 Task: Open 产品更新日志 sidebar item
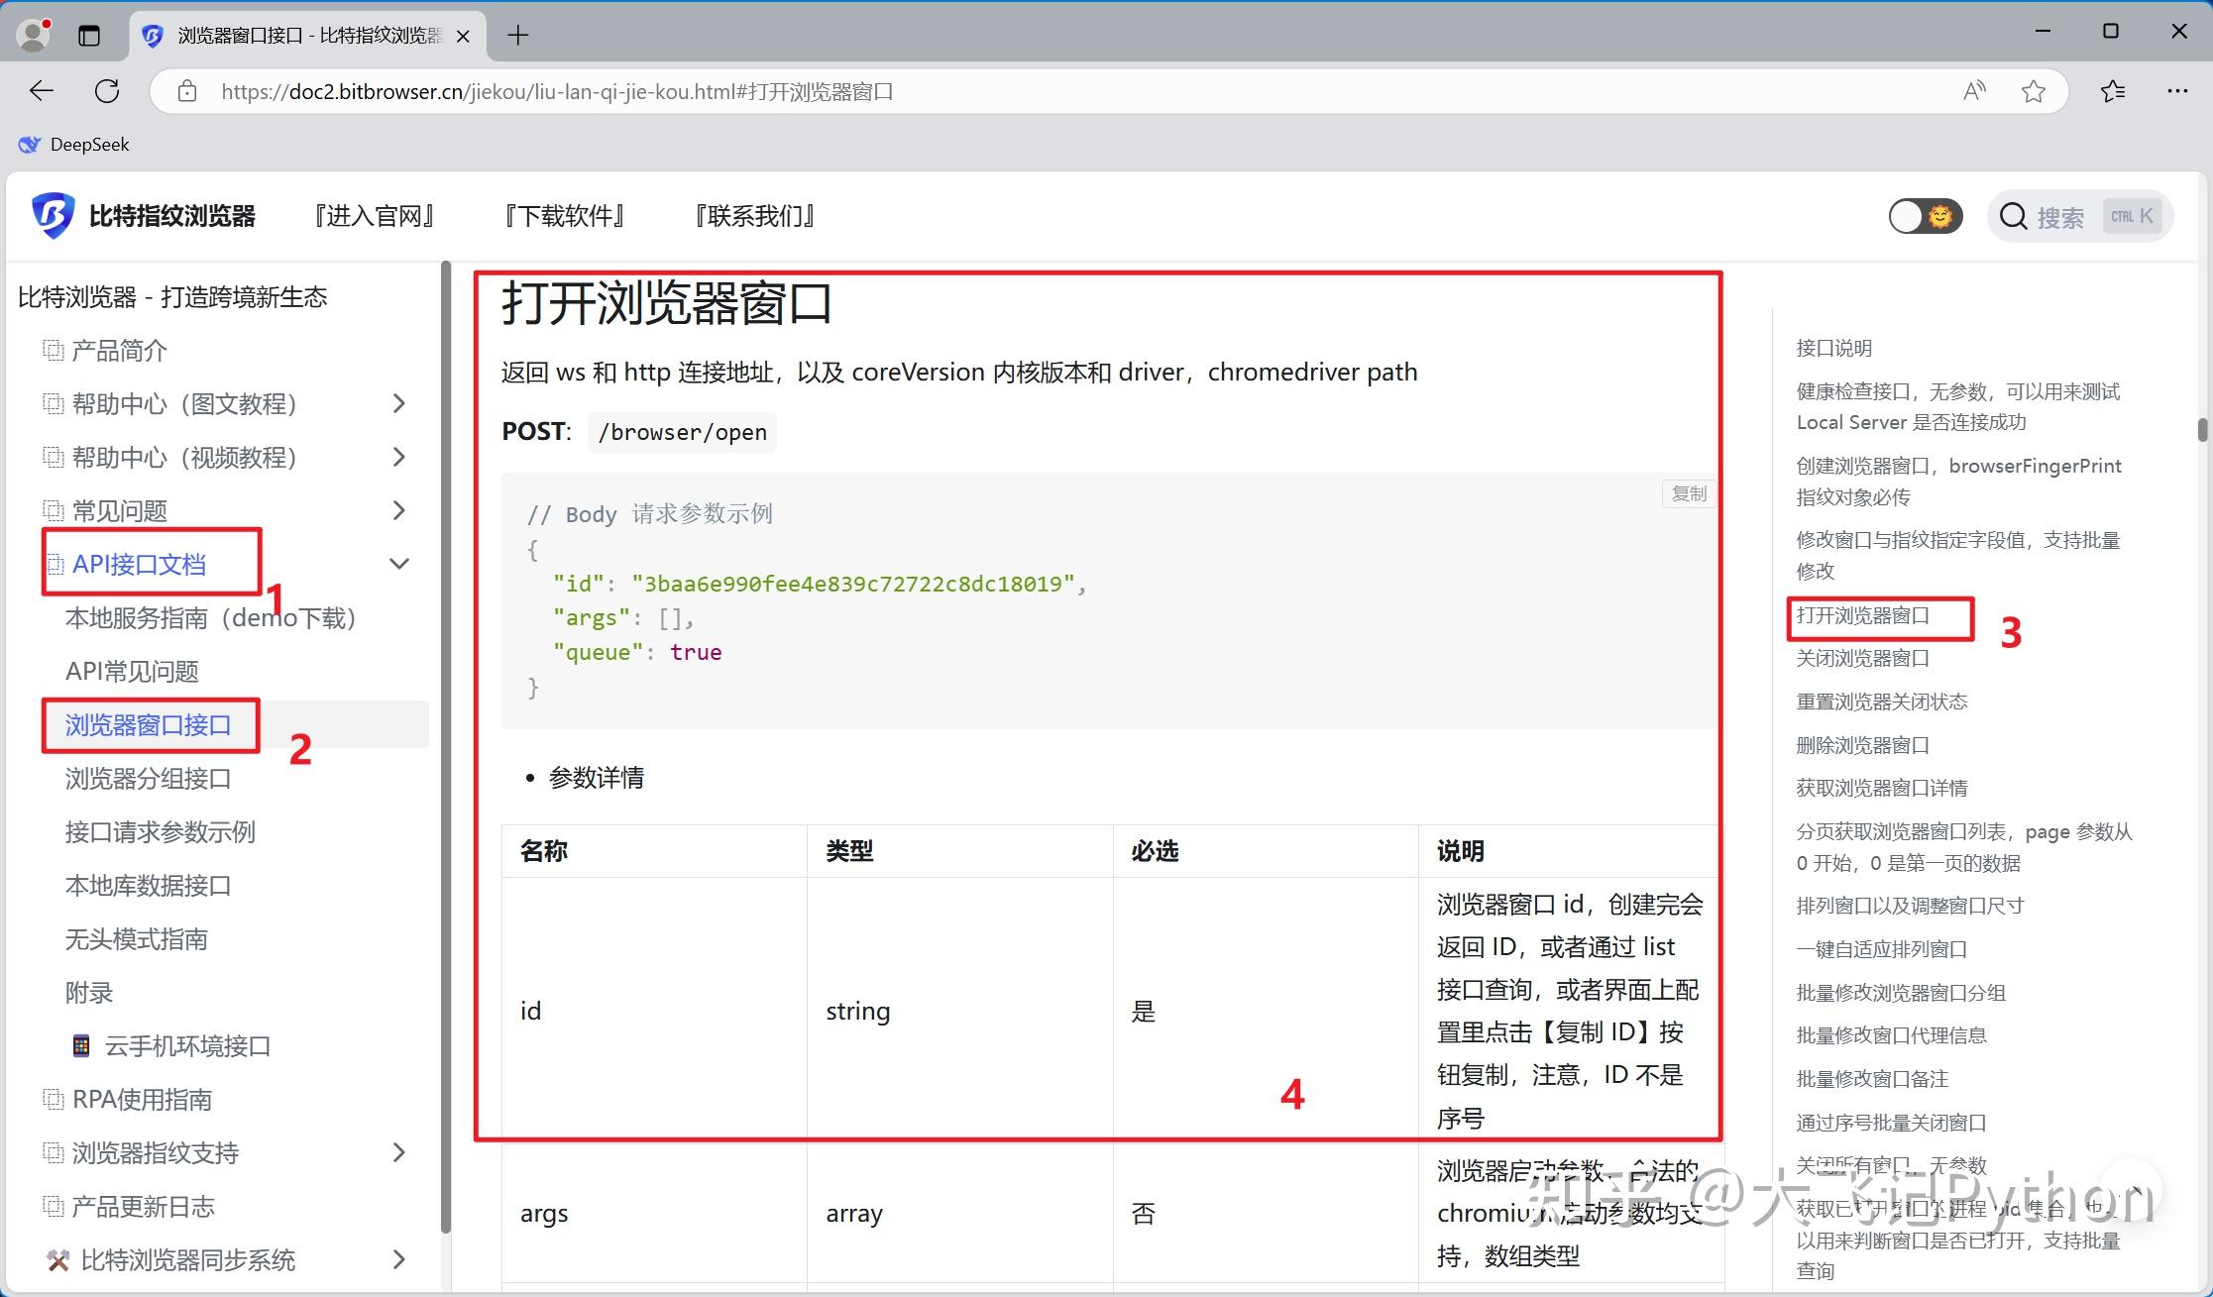143,1207
